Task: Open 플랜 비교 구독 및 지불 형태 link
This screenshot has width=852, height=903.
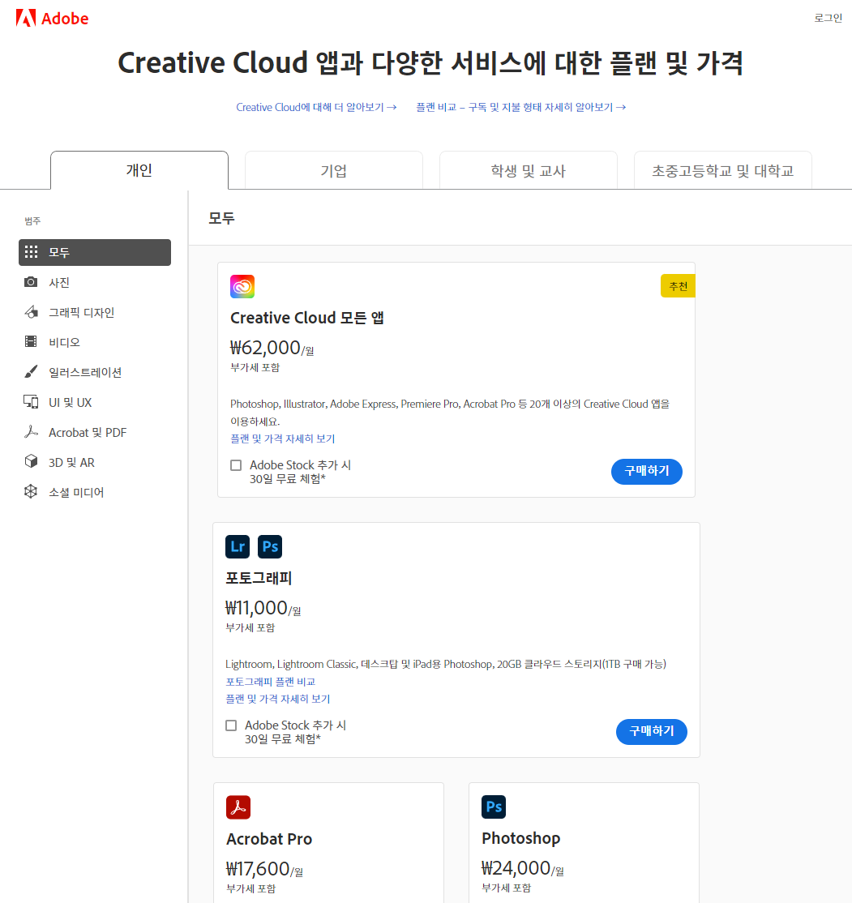Action: pos(521,107)
